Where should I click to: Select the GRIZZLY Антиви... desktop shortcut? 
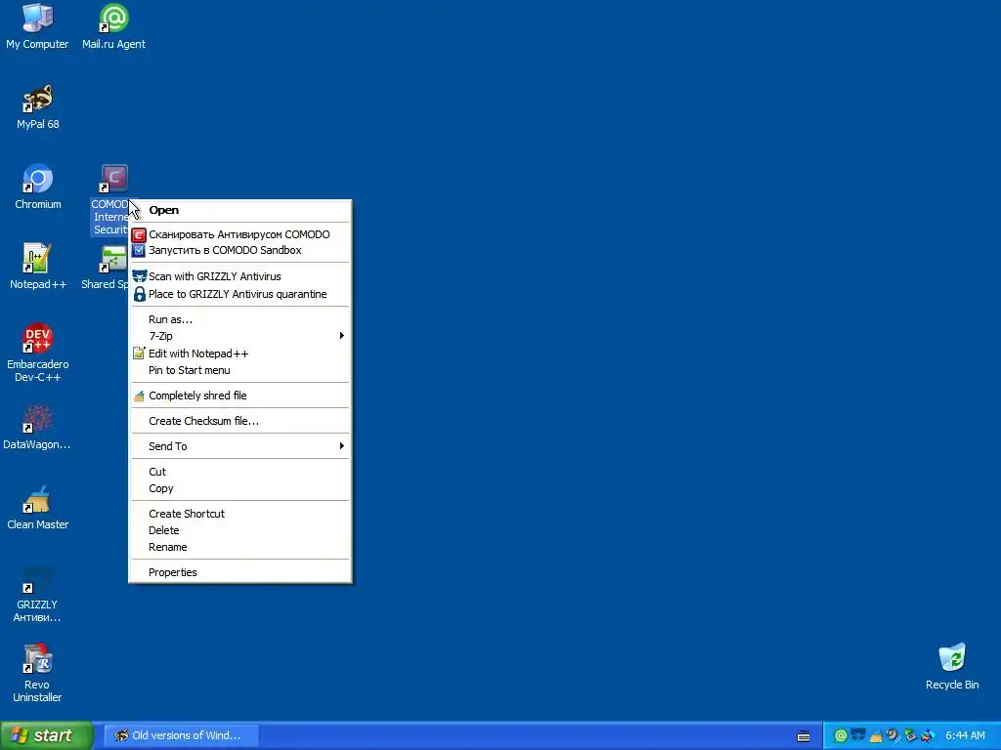(x=37, y=595)
